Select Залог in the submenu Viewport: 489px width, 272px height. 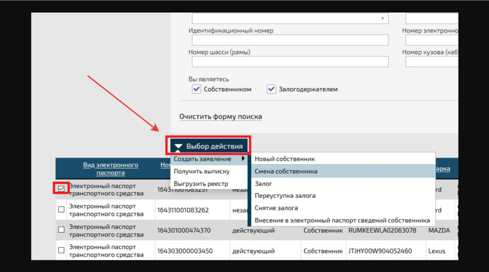click(x=263, y=184)
